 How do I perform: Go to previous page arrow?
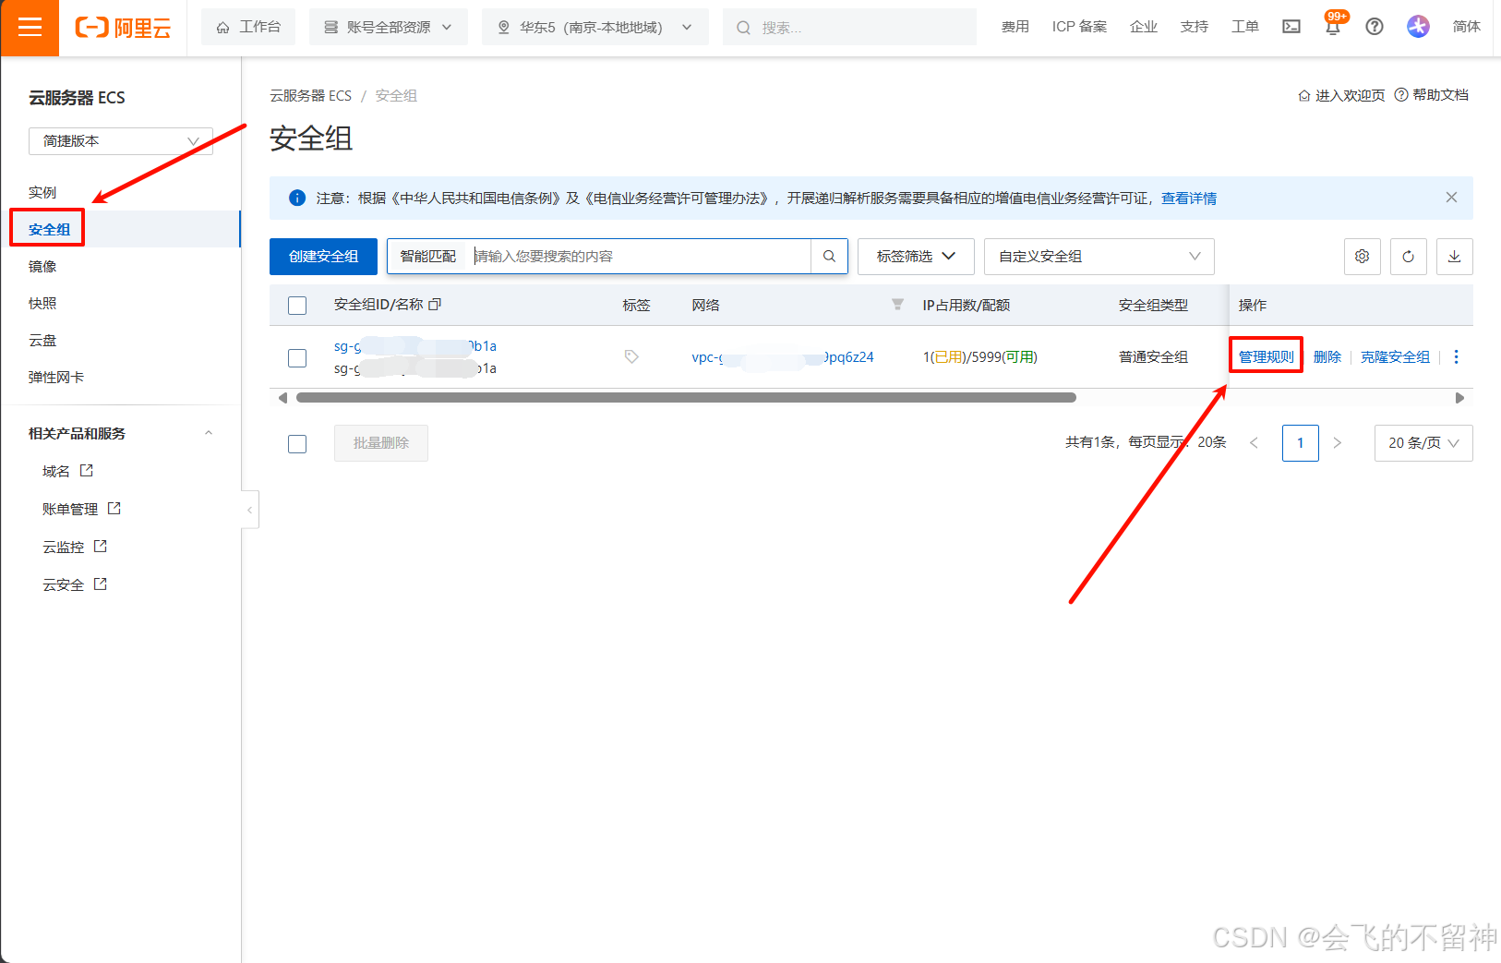pyautogui.click(x=1254, y=443)
